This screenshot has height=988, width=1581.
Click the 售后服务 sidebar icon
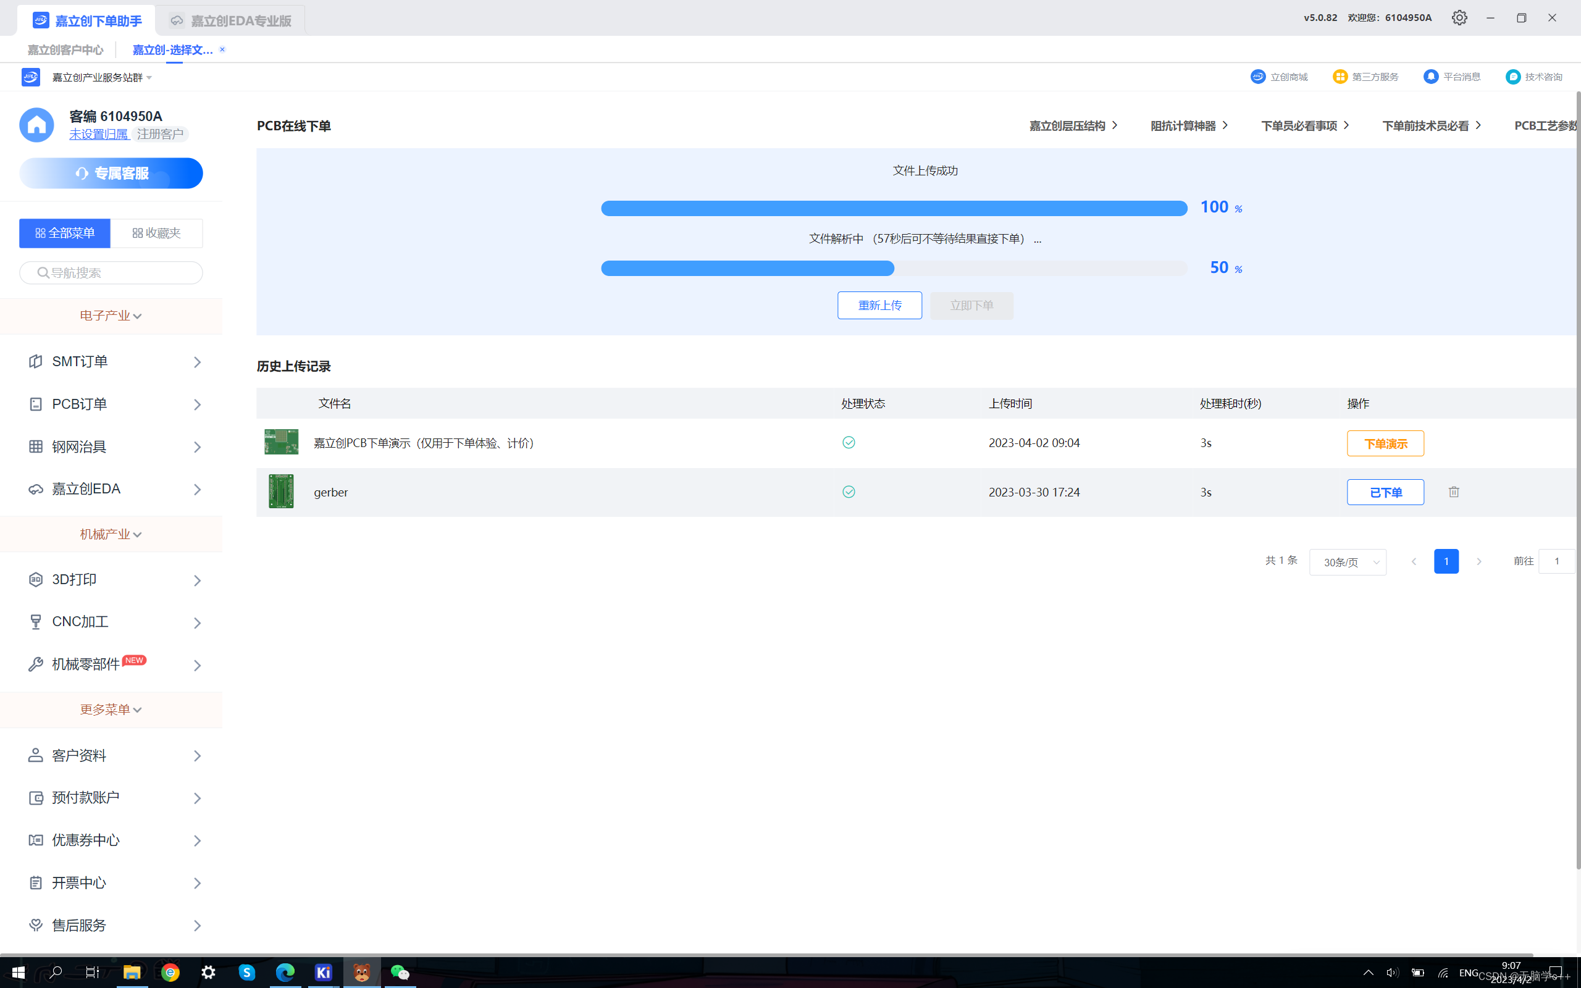point(36,925)
